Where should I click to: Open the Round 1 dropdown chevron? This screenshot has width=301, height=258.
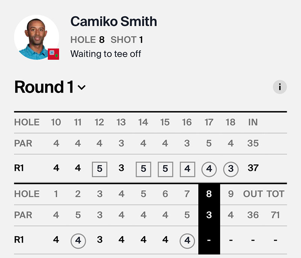[82, 88]
